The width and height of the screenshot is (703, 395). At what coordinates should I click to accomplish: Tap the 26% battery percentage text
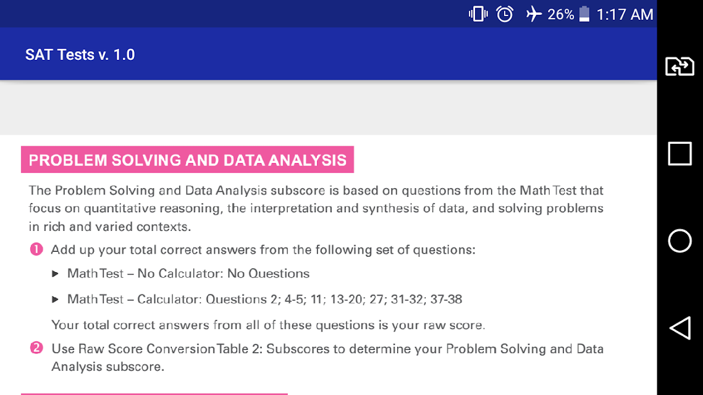point(560,14)
